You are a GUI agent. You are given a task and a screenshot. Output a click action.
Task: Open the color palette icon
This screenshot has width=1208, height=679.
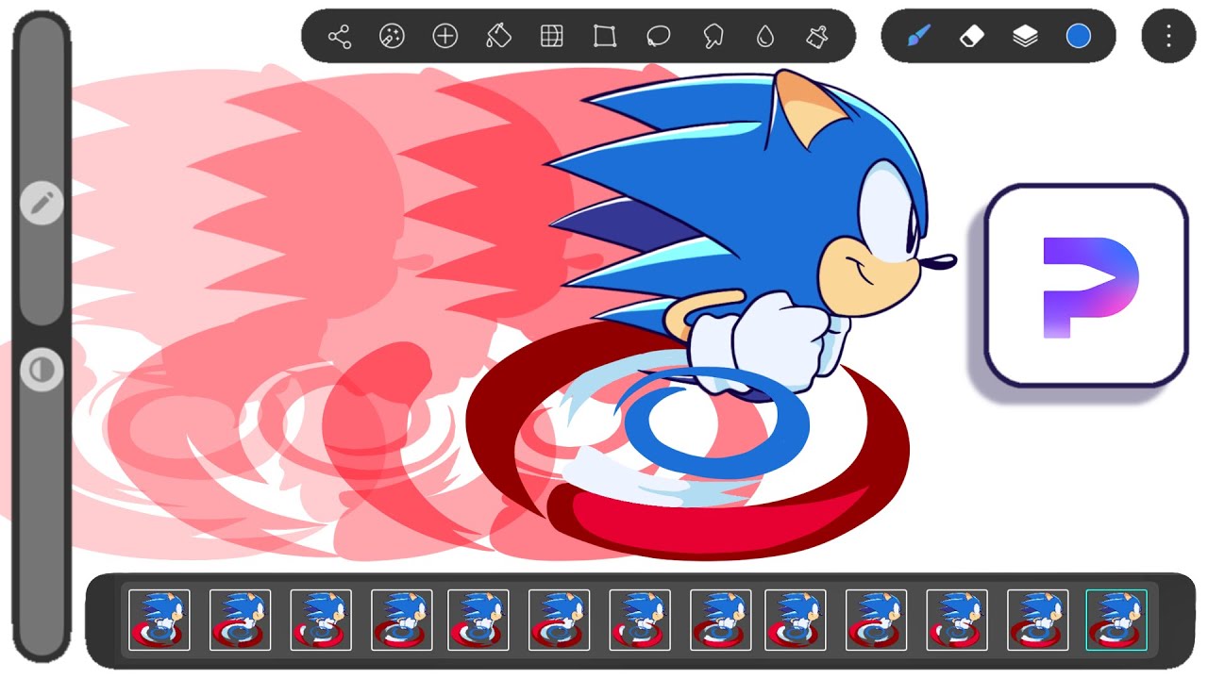pyautogui.click(x=392, y=37)
